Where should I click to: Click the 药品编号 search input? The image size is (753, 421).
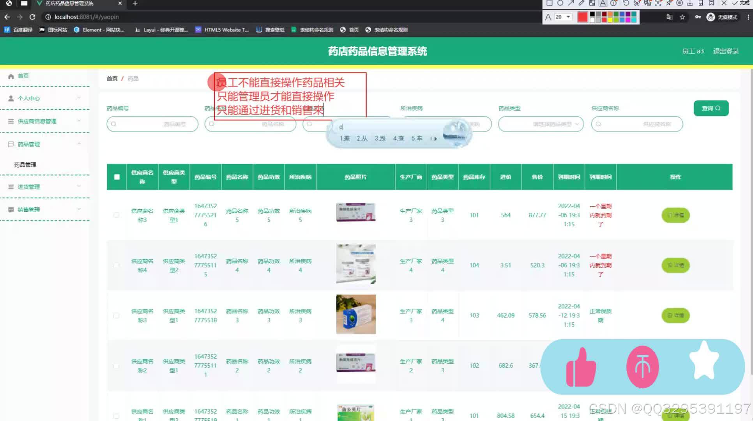coord(152,124)
